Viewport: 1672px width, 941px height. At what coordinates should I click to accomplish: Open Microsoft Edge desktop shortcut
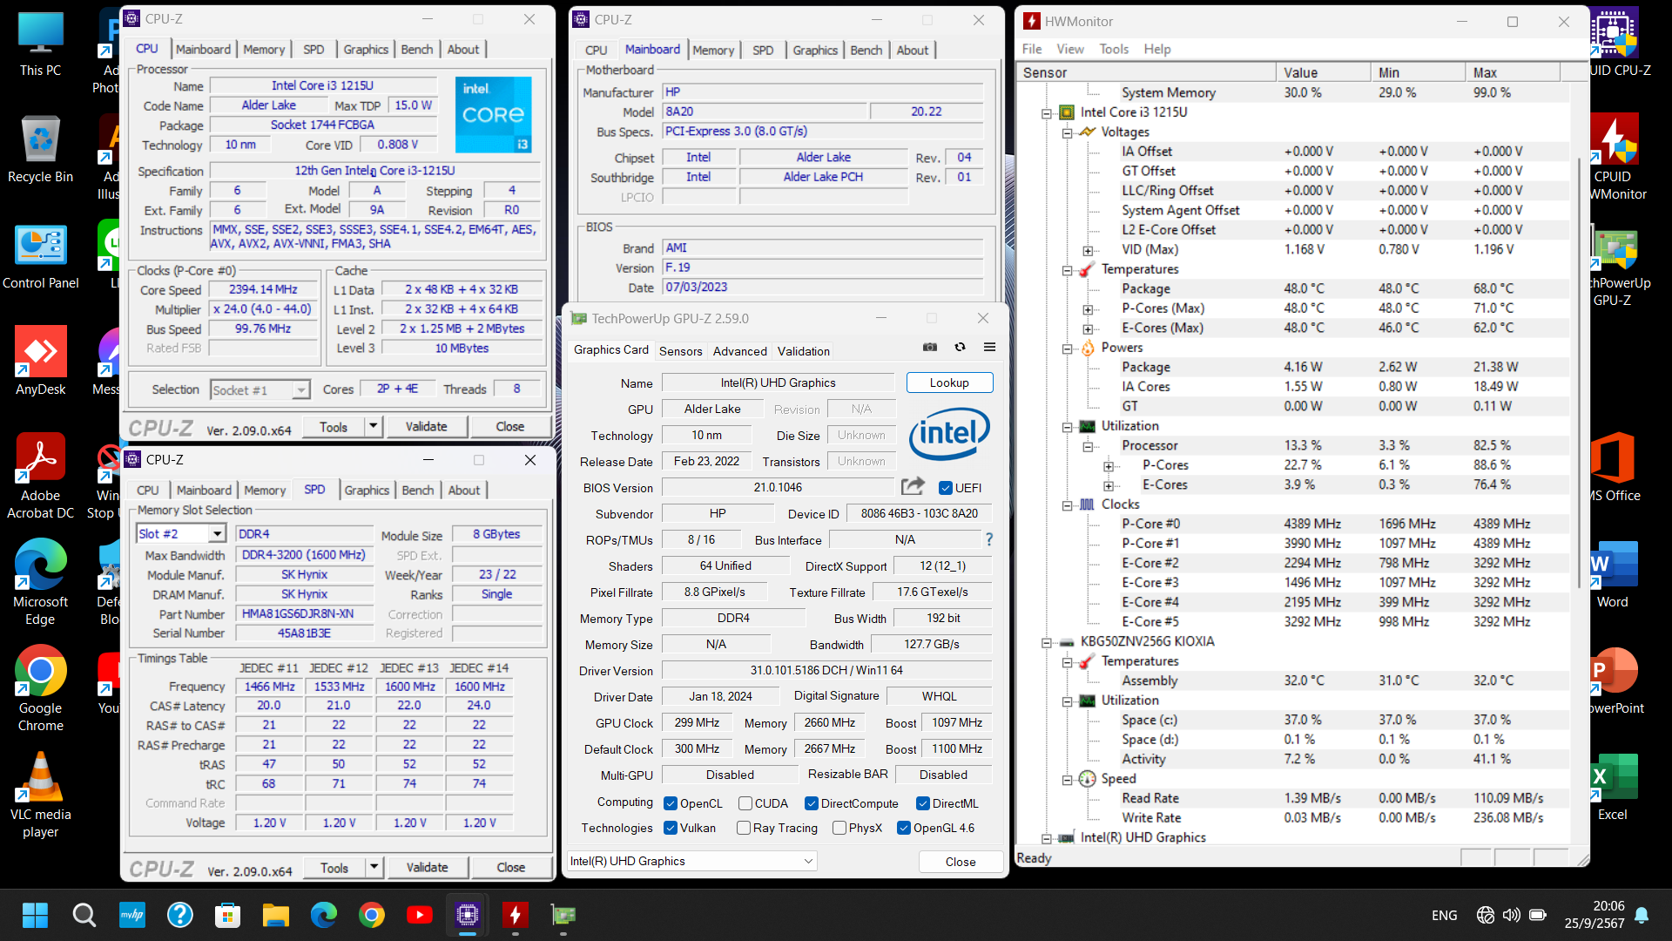[40, 581]
